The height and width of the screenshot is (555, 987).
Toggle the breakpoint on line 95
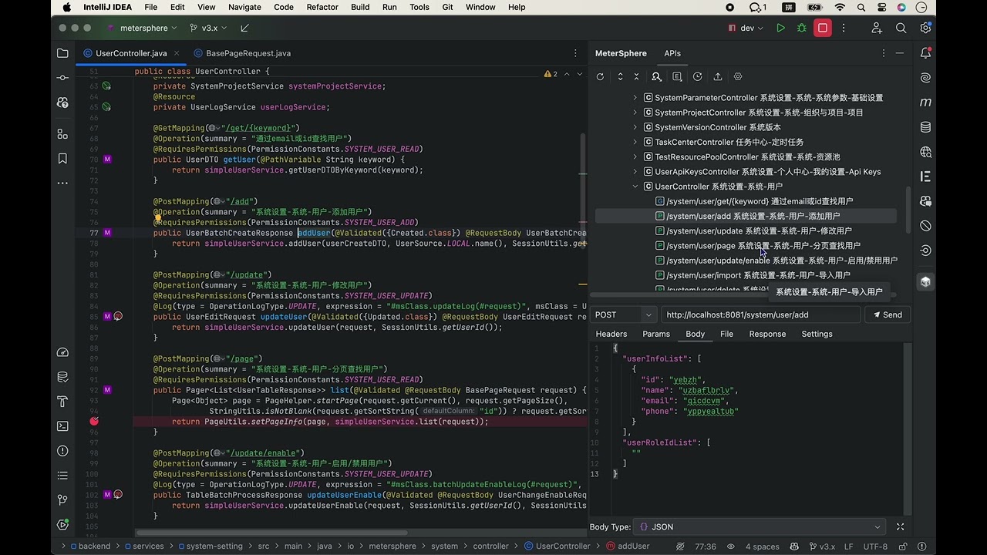[x=94, y=422]
